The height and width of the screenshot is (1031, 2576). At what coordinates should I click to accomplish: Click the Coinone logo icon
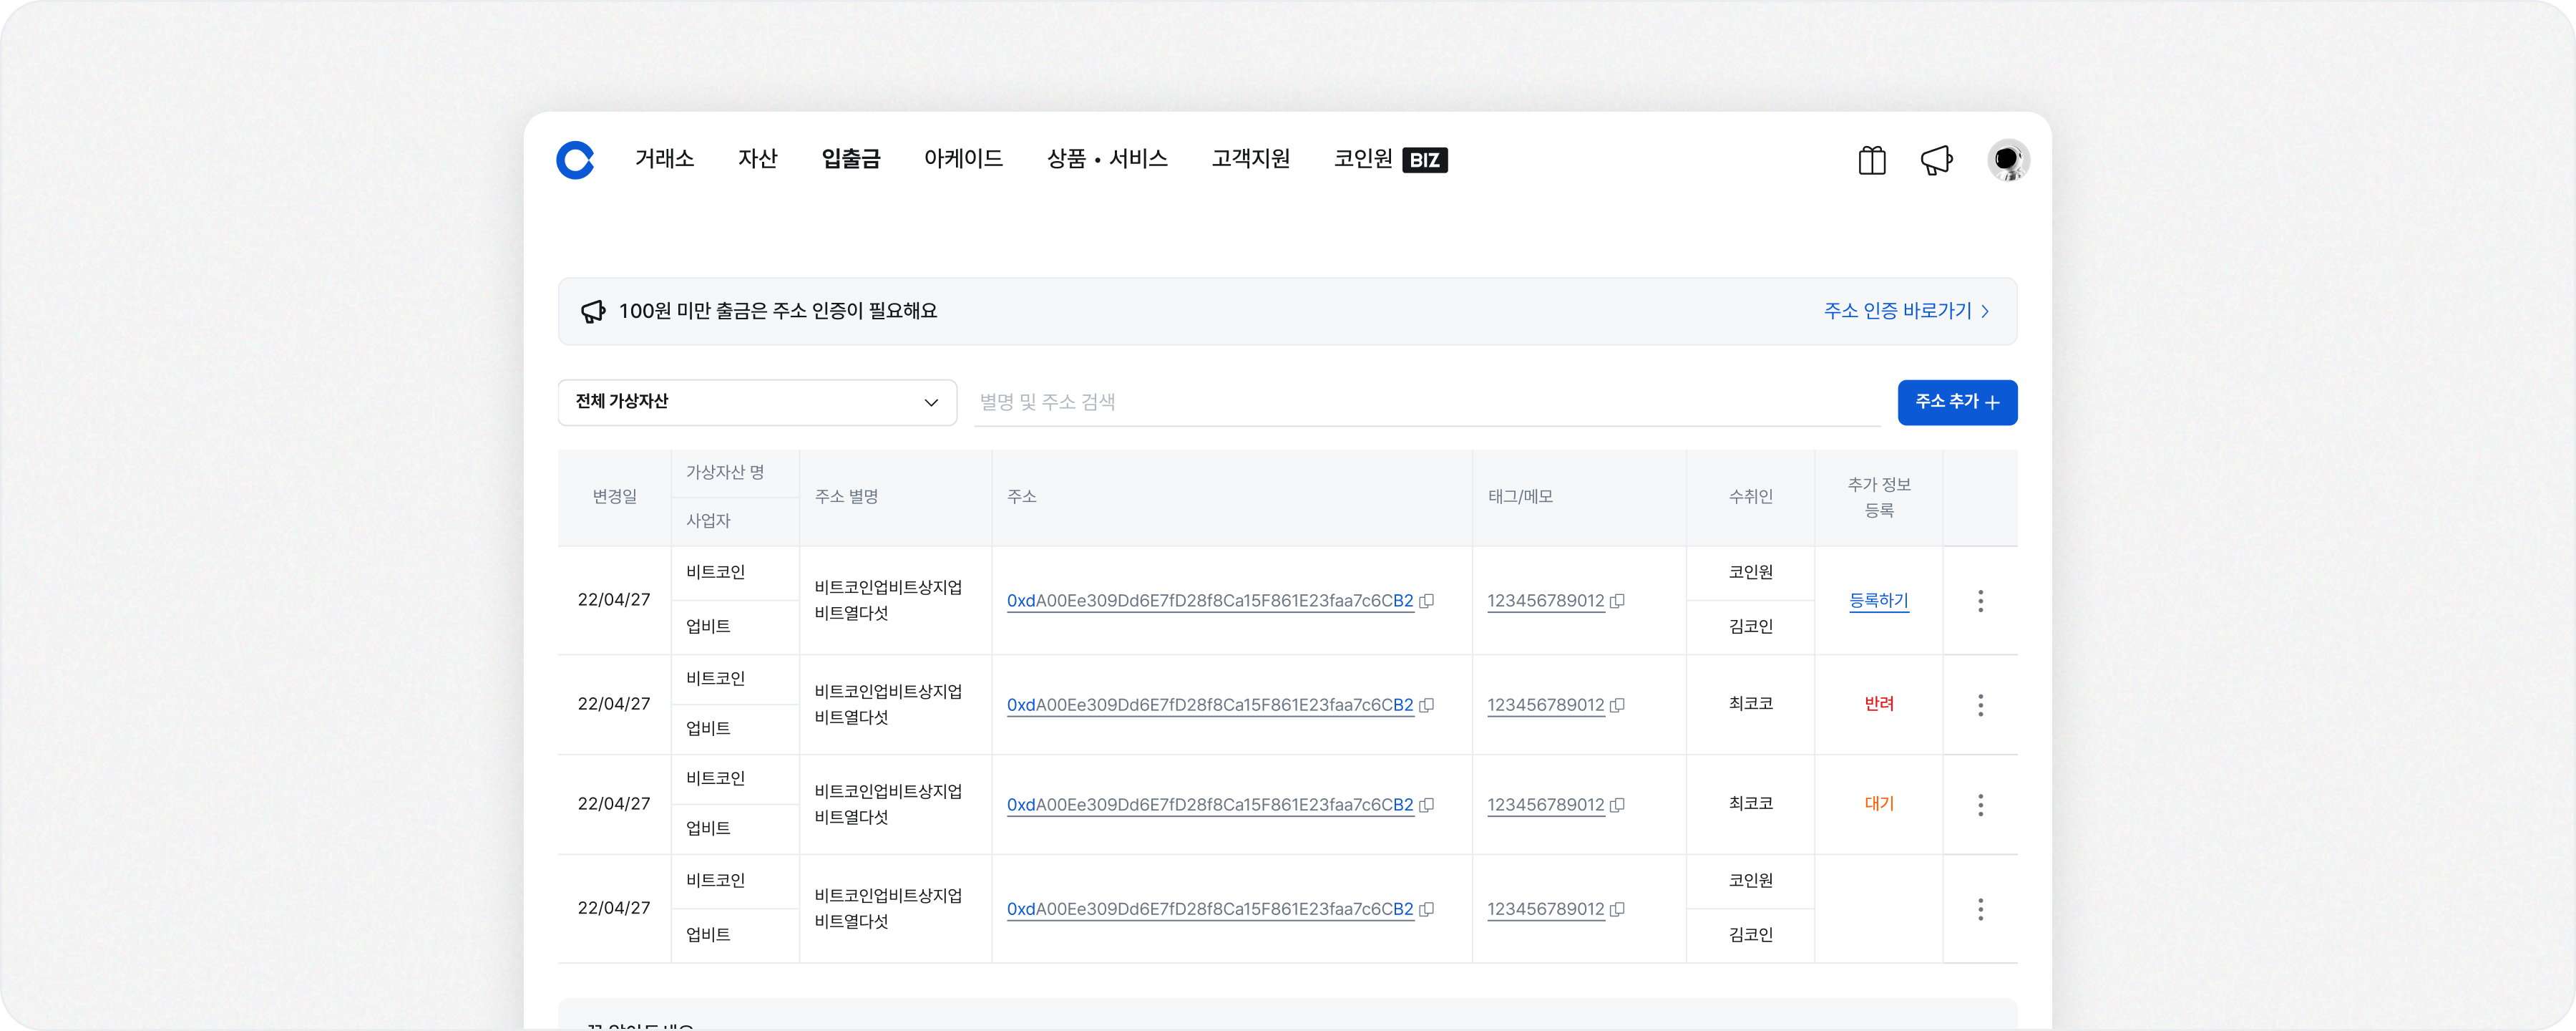pos(575,160)
